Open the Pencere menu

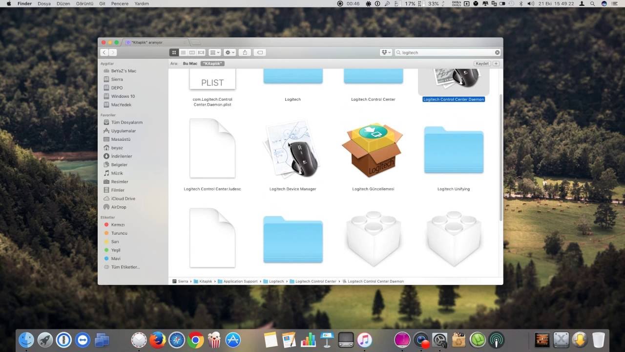click(x=120, y=3)
